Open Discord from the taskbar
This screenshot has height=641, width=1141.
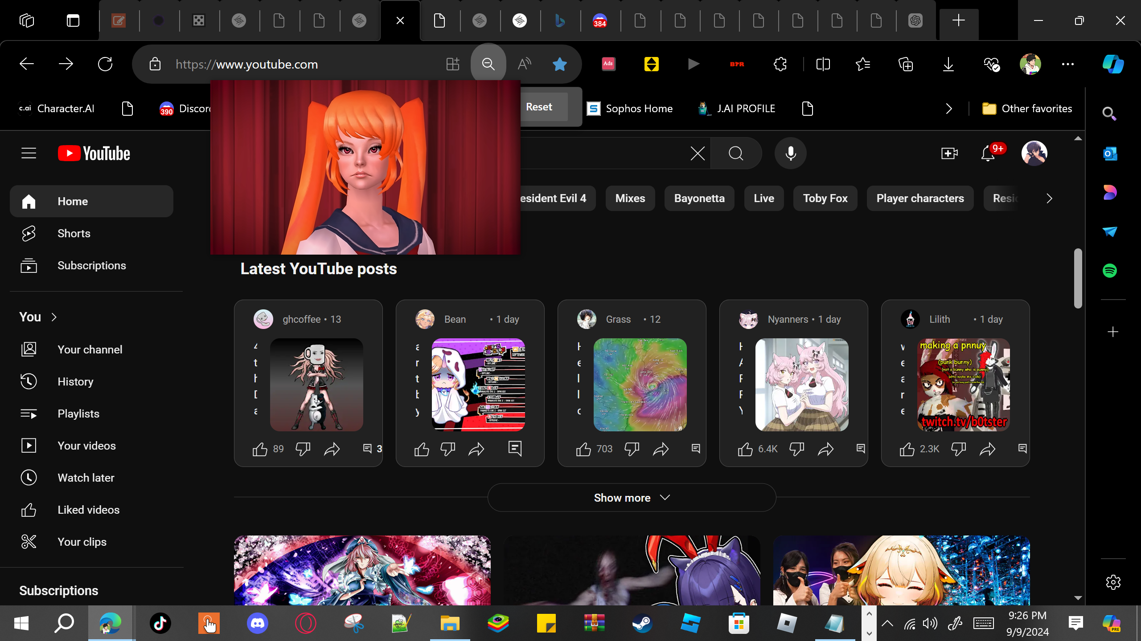point(257,623)
